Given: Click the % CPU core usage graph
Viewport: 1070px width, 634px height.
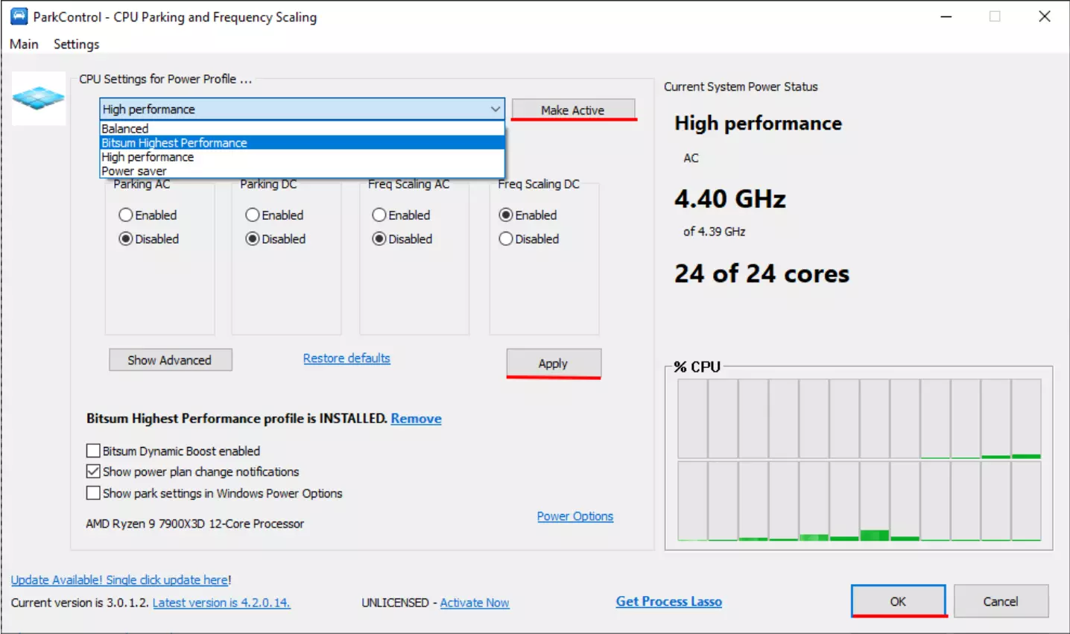Looking at the screenshot, I should (858, 459).
